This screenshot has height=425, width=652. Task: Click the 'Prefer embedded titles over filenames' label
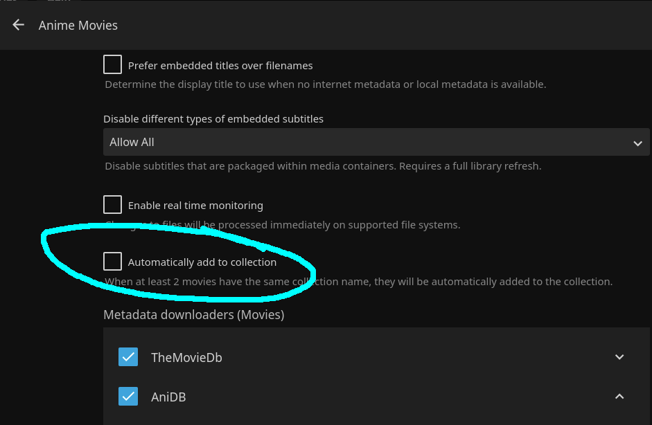pos(220,66)
